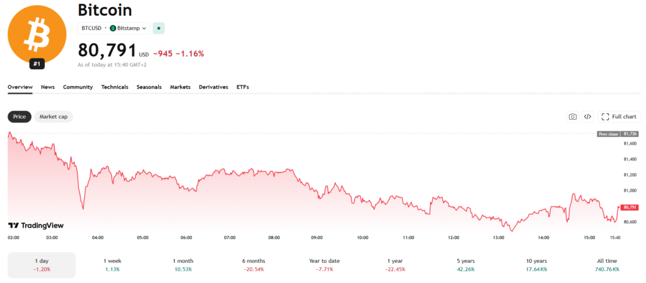Select the 6 months range
The width and height of the screenshot is (646, 283).
(x=254, y=265)
